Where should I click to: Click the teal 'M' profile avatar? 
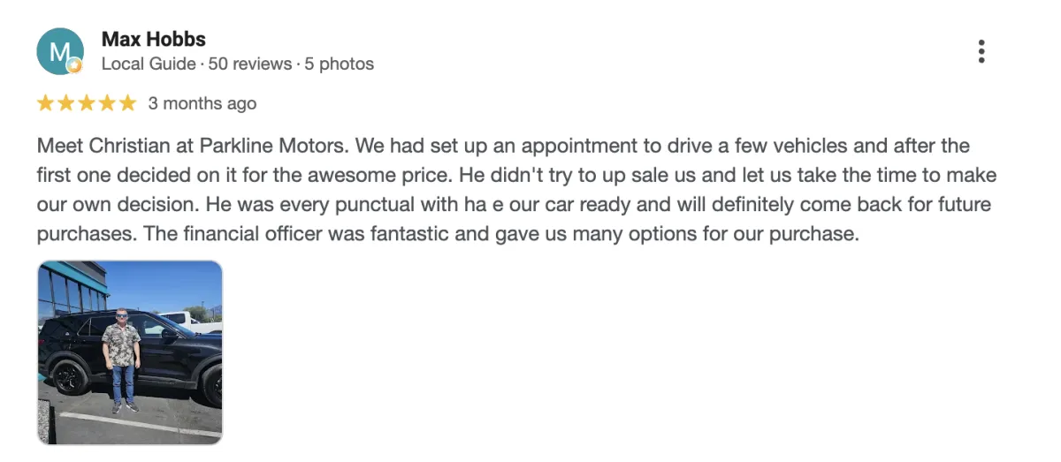coord(60,51)
